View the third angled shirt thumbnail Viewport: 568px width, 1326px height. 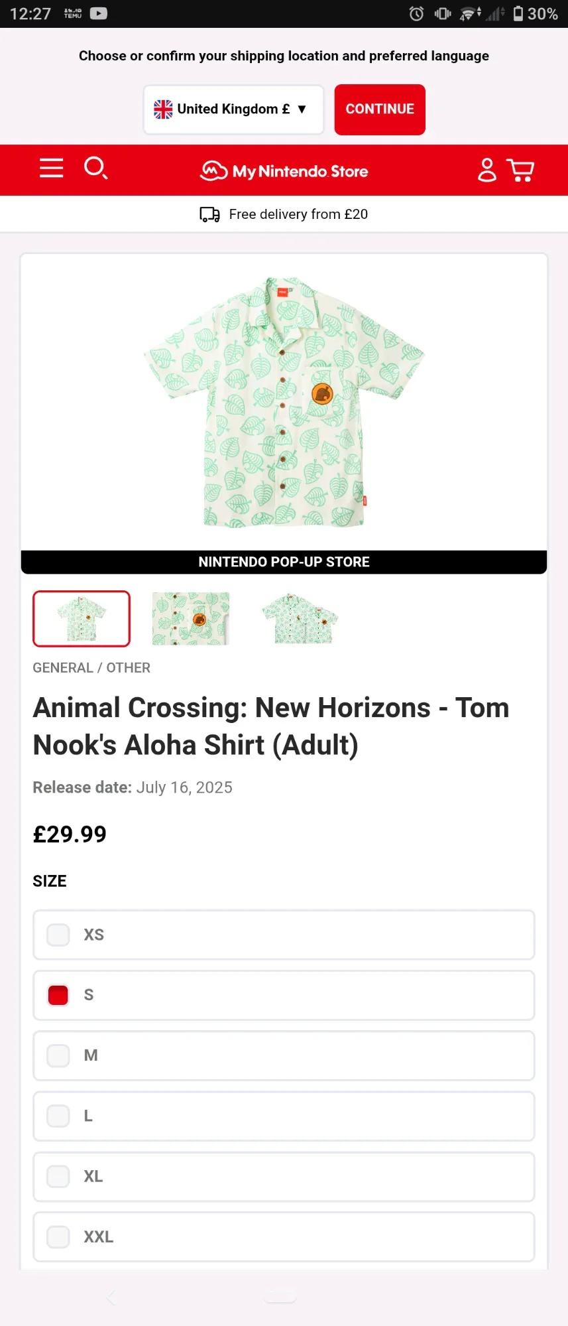(300, 619)
